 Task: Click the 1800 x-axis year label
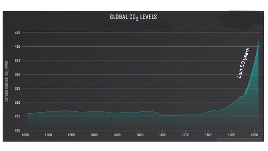(x=208, y=135)
